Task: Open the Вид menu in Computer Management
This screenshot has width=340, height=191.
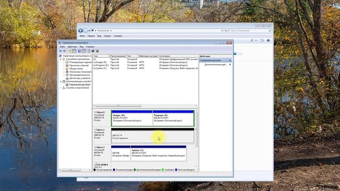Action: [81, 47]
